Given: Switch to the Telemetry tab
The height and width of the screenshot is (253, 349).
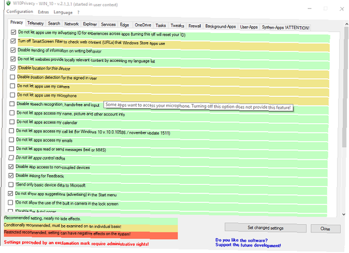Looking at the screenshot, I should coord(35,23).
